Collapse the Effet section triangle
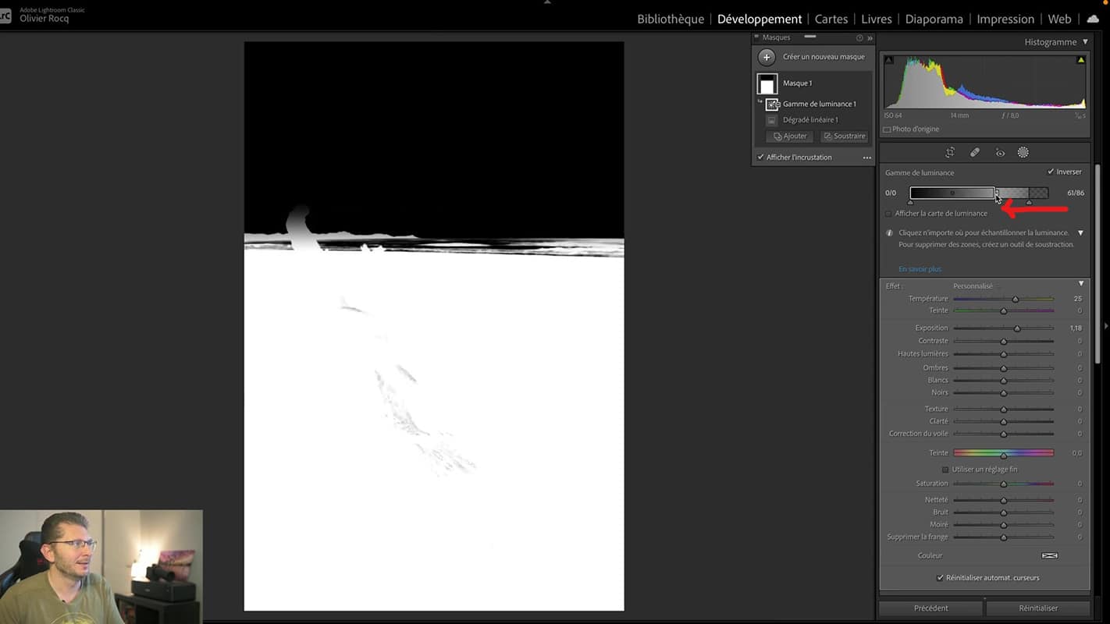The width and height of the screenshot is (1110, 624). click(1081, 284)
